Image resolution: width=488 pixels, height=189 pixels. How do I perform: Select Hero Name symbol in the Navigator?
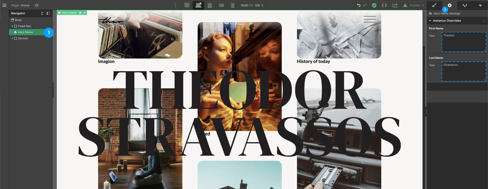[x=30, y=32]
